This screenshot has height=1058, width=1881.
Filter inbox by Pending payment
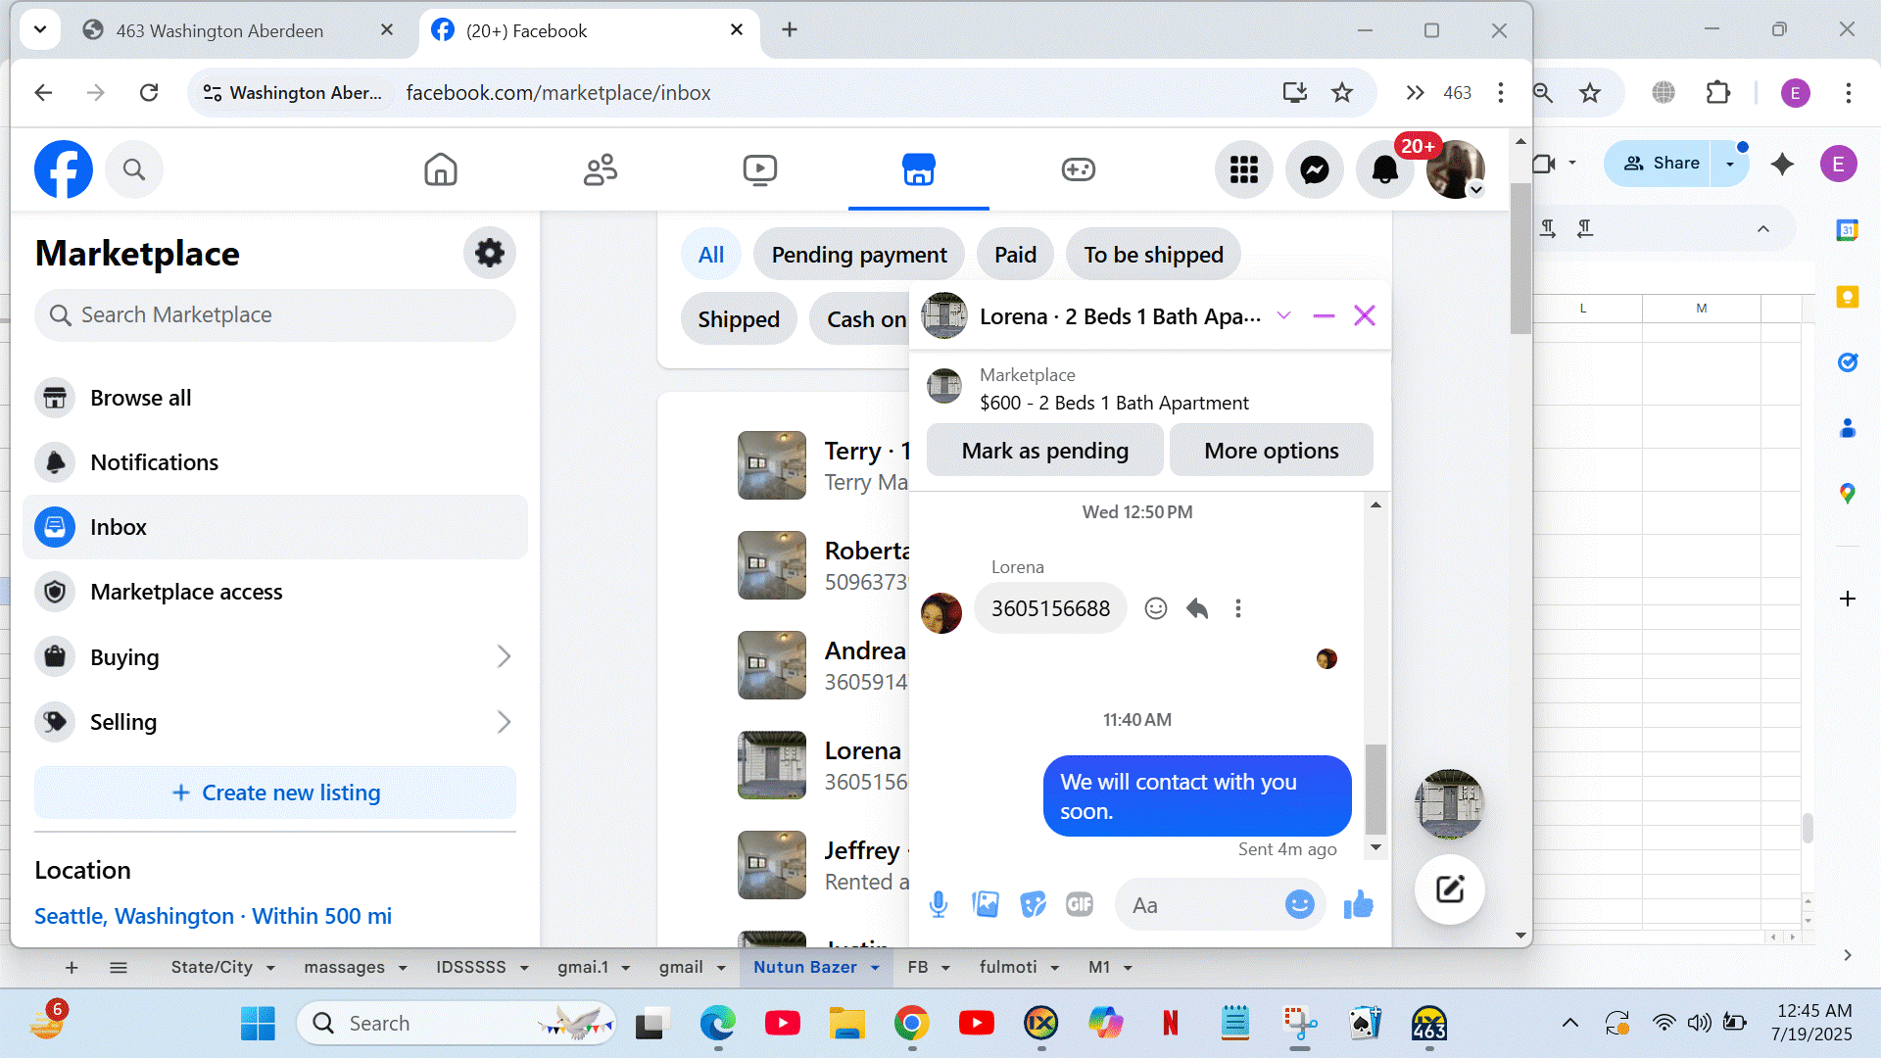[858, 255]
